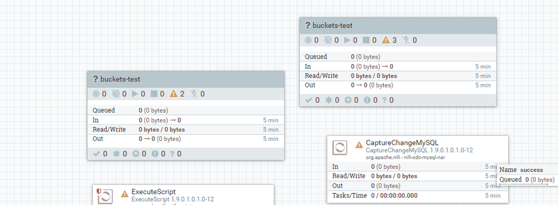
Task: Click sync-failure question icon at bottom of buckets-test with 3 invalid
Action: 384,100
